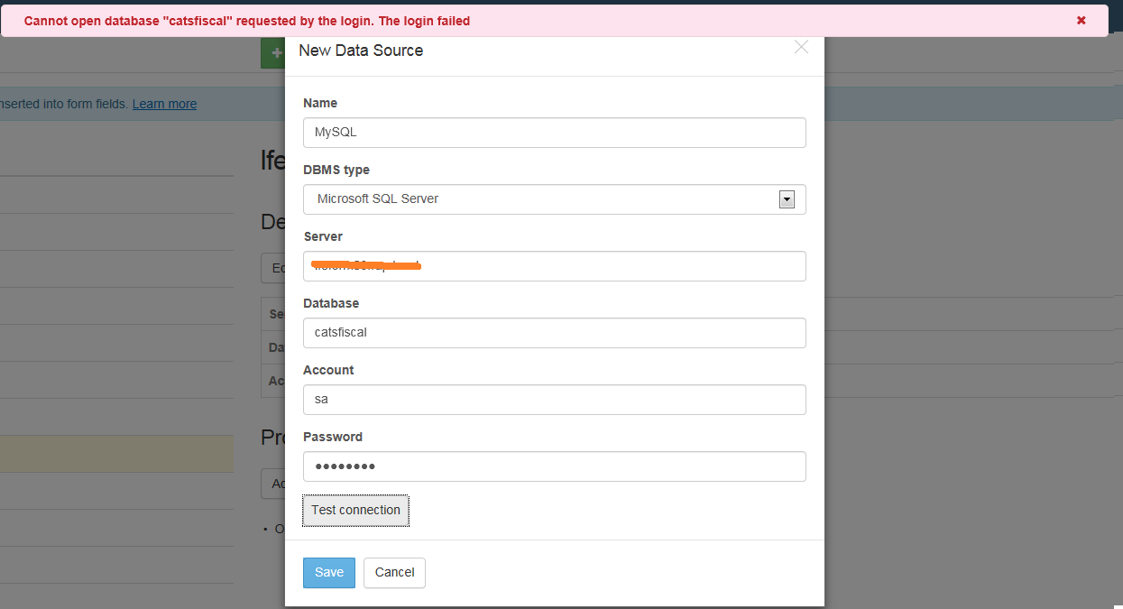Click the Database label text
Image resolution: width=1123 pixels, height=609 pixels.
point(331,303)
